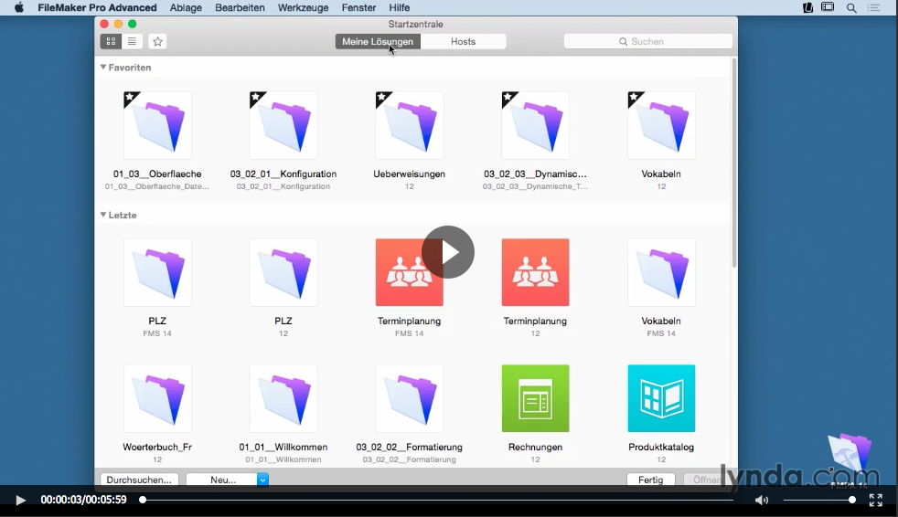
Task: Select the green Rechnungen solution icon
Action: pyautogui.click(x=536, y=398)
